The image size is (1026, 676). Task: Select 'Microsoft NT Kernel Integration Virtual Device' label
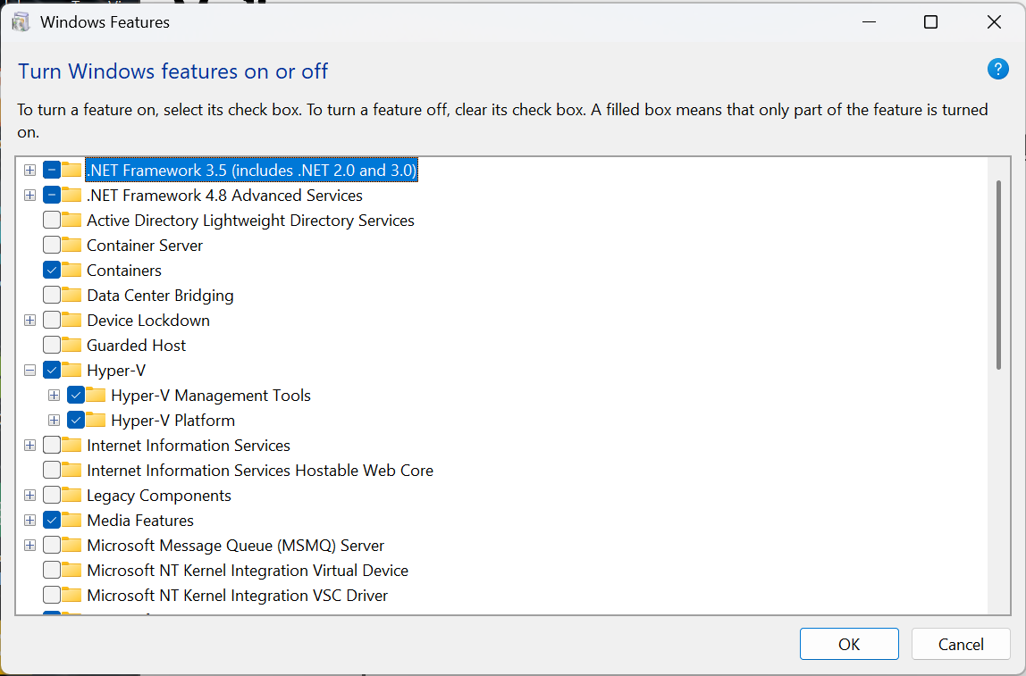pos(248,570)
